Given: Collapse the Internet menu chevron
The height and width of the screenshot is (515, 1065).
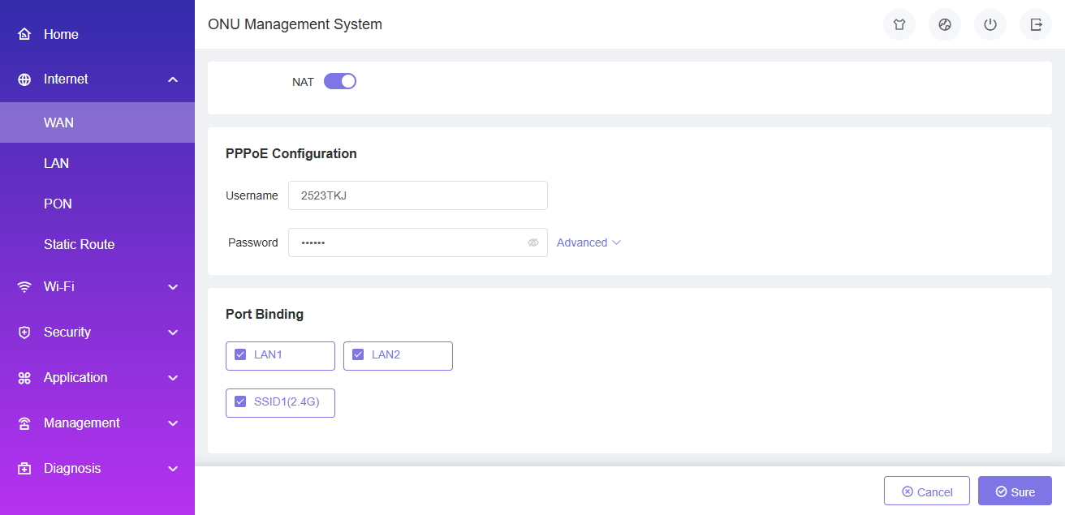Looking at the screenshot, I should click(172, 79).
